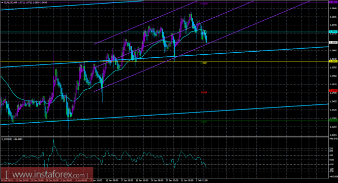
Task: Click the yellow pivot line text label
Action: click(x=204, y=63)
